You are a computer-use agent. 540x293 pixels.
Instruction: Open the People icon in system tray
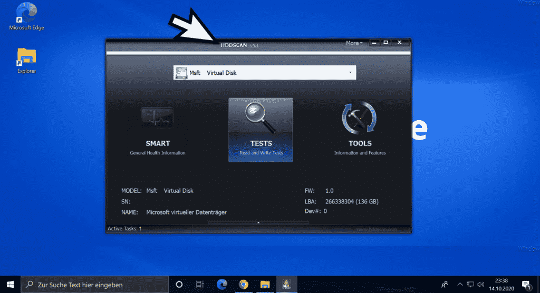click(x=445, y=285)
